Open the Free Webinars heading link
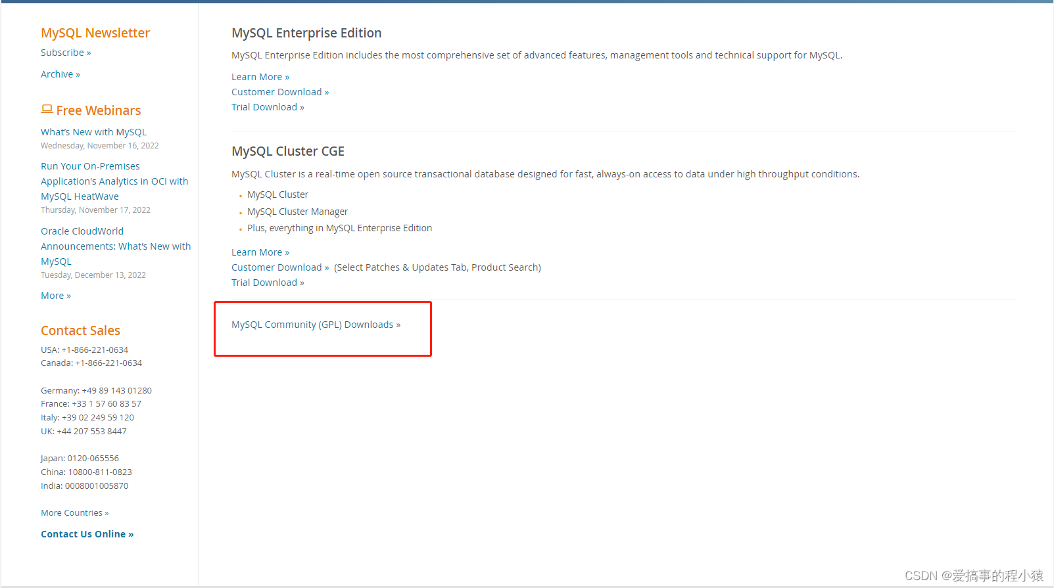Screen dimensions: 1054x588 (99, 110)
